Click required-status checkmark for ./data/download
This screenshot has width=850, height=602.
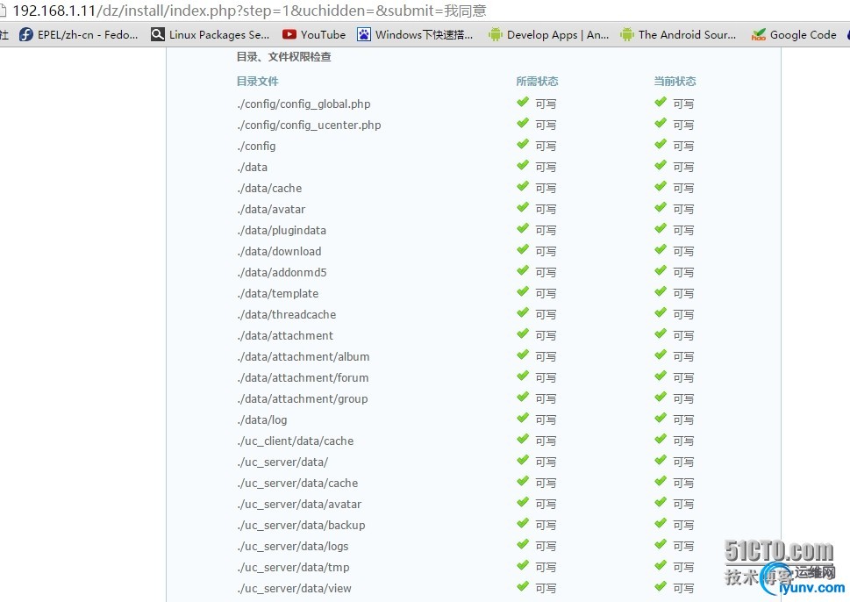(x=523, y=249)
